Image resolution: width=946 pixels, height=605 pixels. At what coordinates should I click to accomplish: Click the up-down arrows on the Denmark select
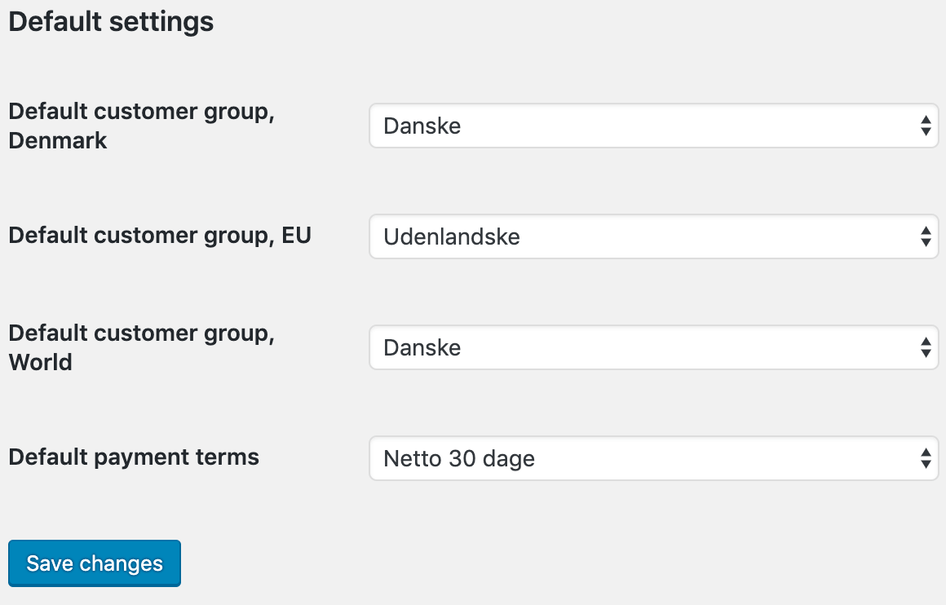coord(926,126)
